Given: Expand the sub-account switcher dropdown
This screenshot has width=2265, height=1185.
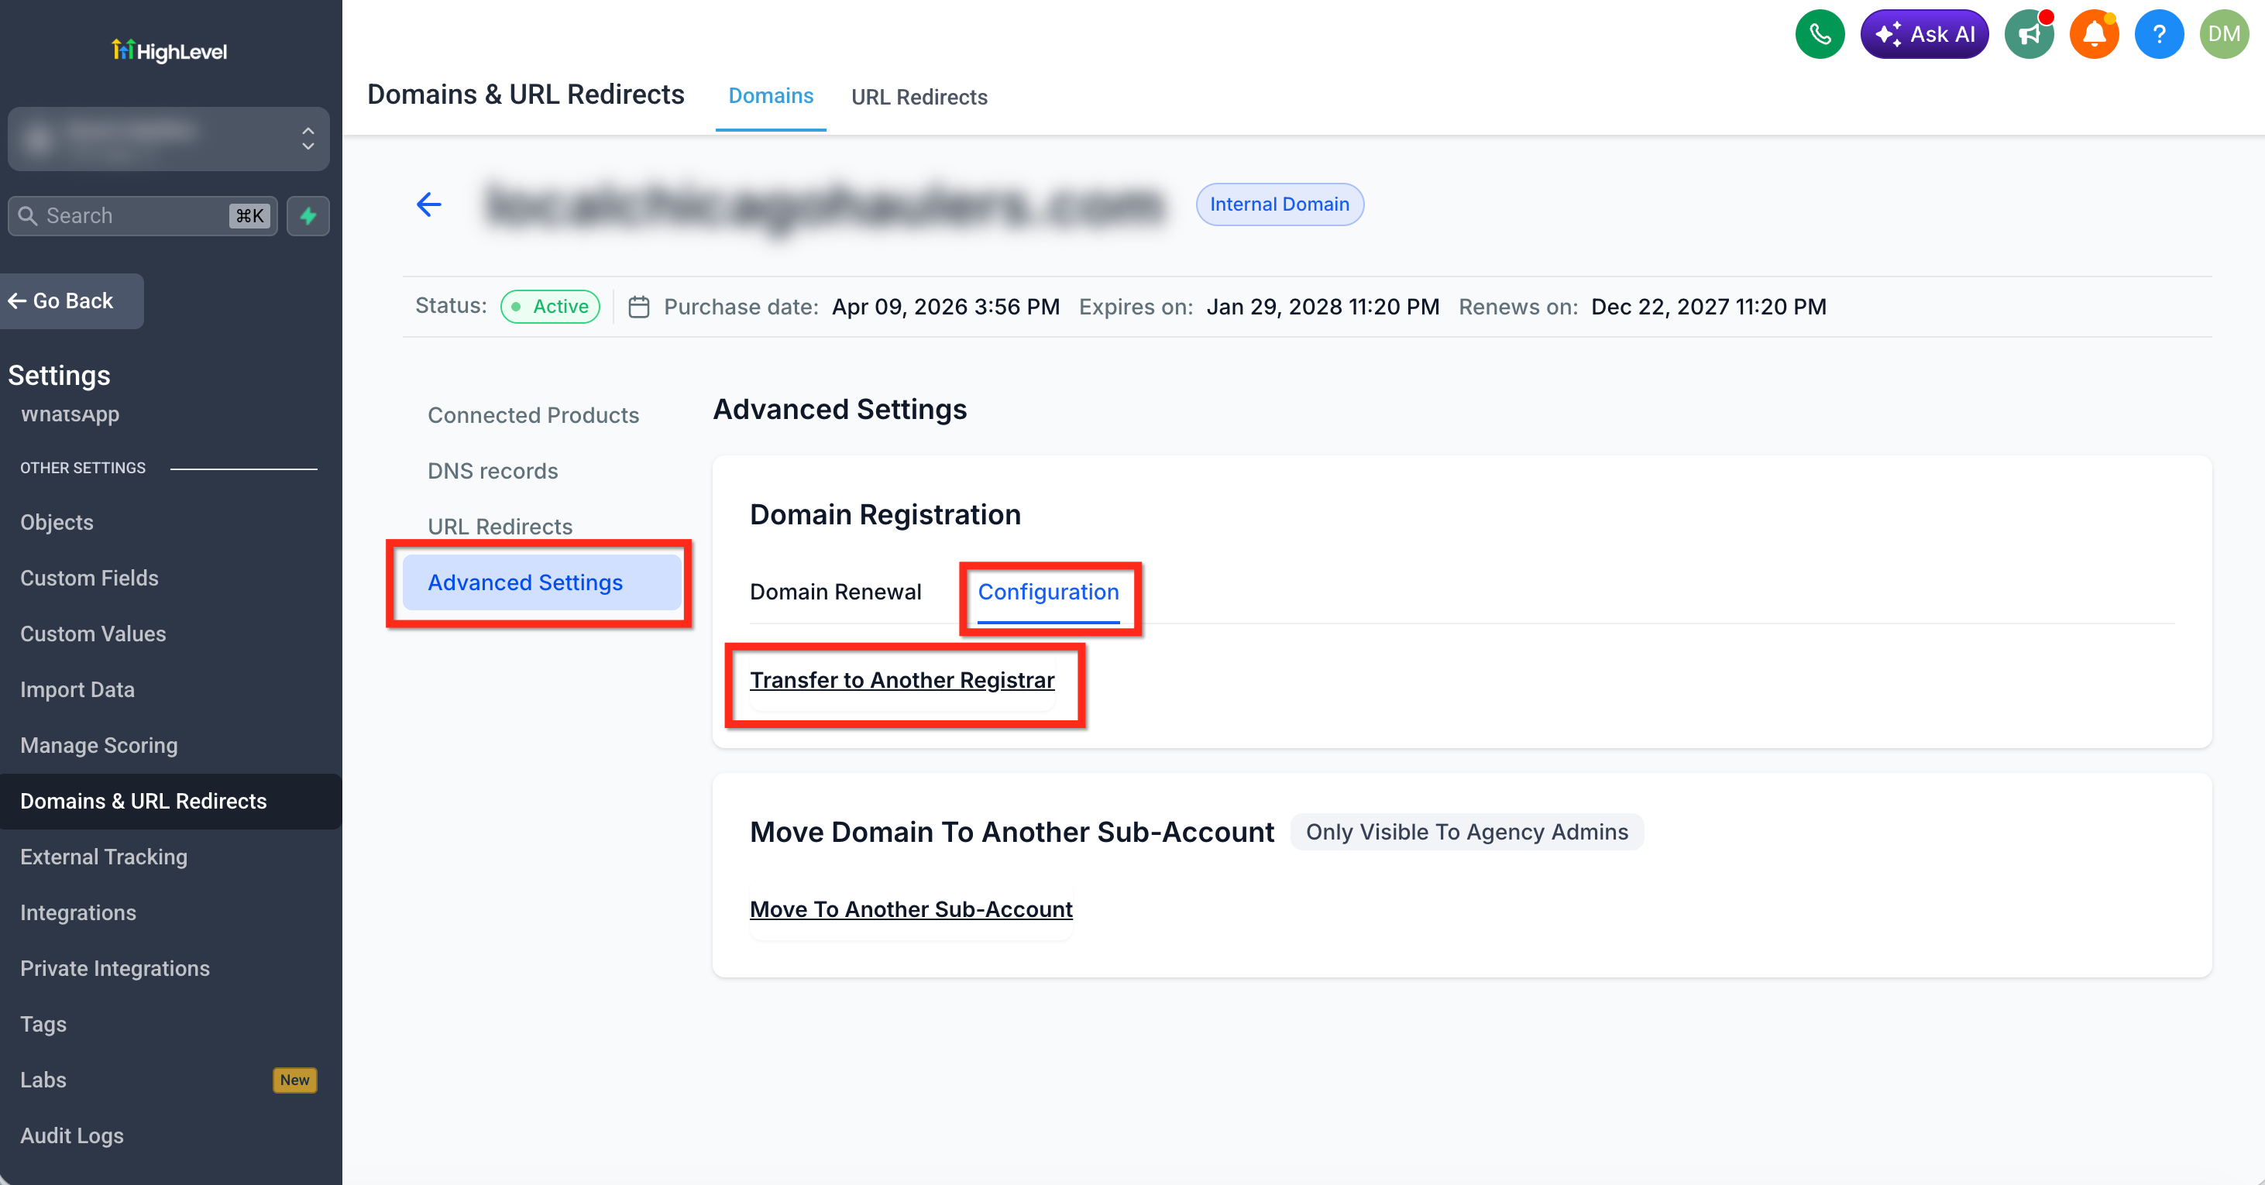Looking at the screenshot, I should (169, 139).
